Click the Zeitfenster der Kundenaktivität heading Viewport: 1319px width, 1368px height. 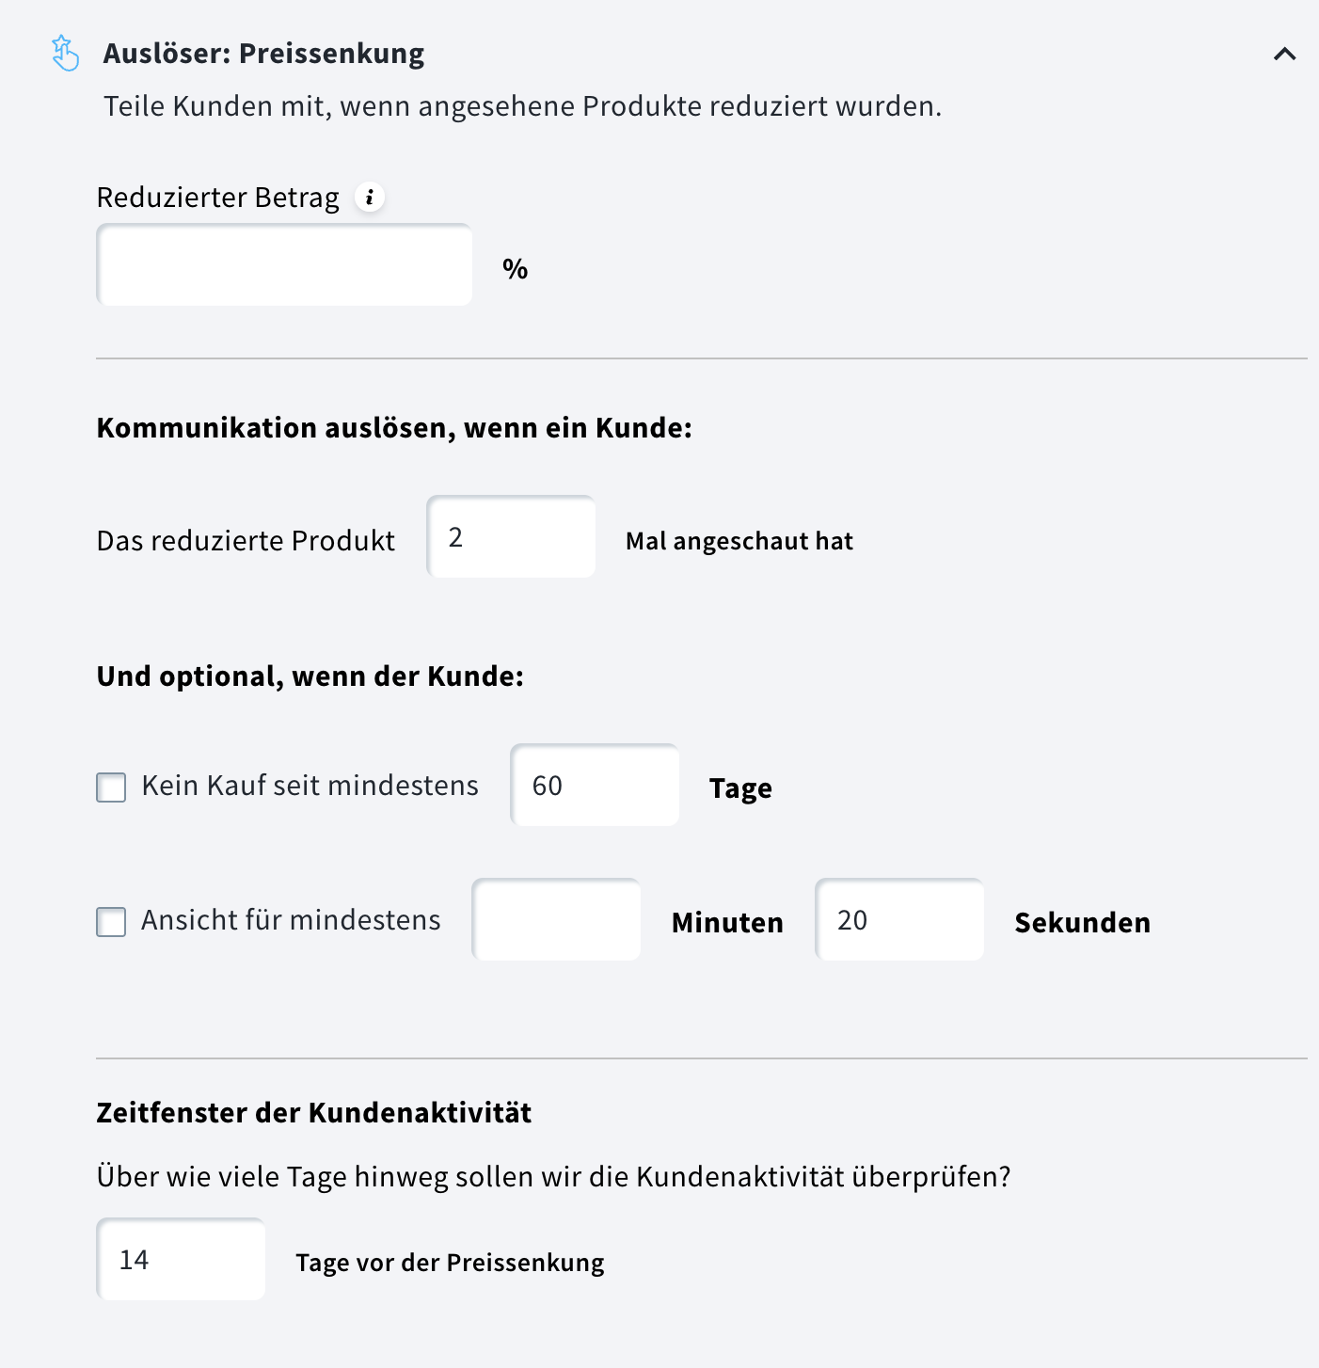(313, 1113)
